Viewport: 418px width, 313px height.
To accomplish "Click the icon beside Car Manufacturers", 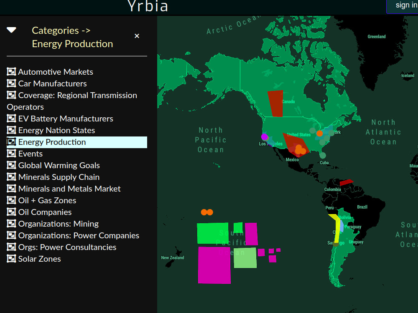I will coord(11,83).
